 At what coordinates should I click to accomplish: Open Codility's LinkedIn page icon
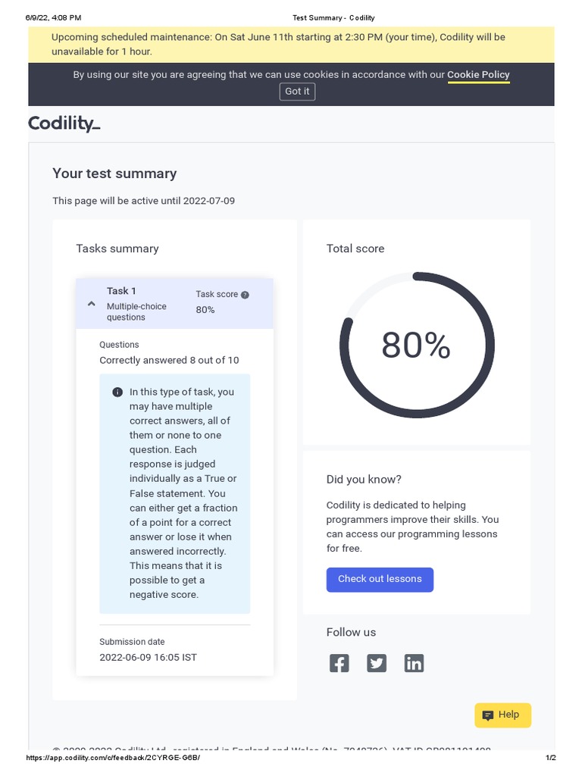[x=414, y=663]
